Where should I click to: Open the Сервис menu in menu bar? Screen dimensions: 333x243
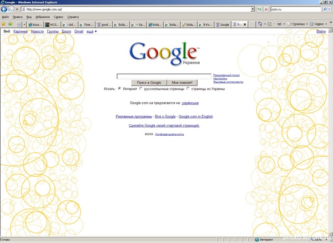pos(58,17)
